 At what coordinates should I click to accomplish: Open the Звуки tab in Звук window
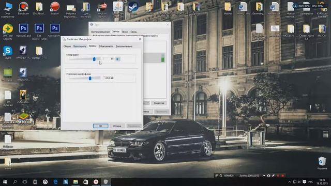coord(125,32)
